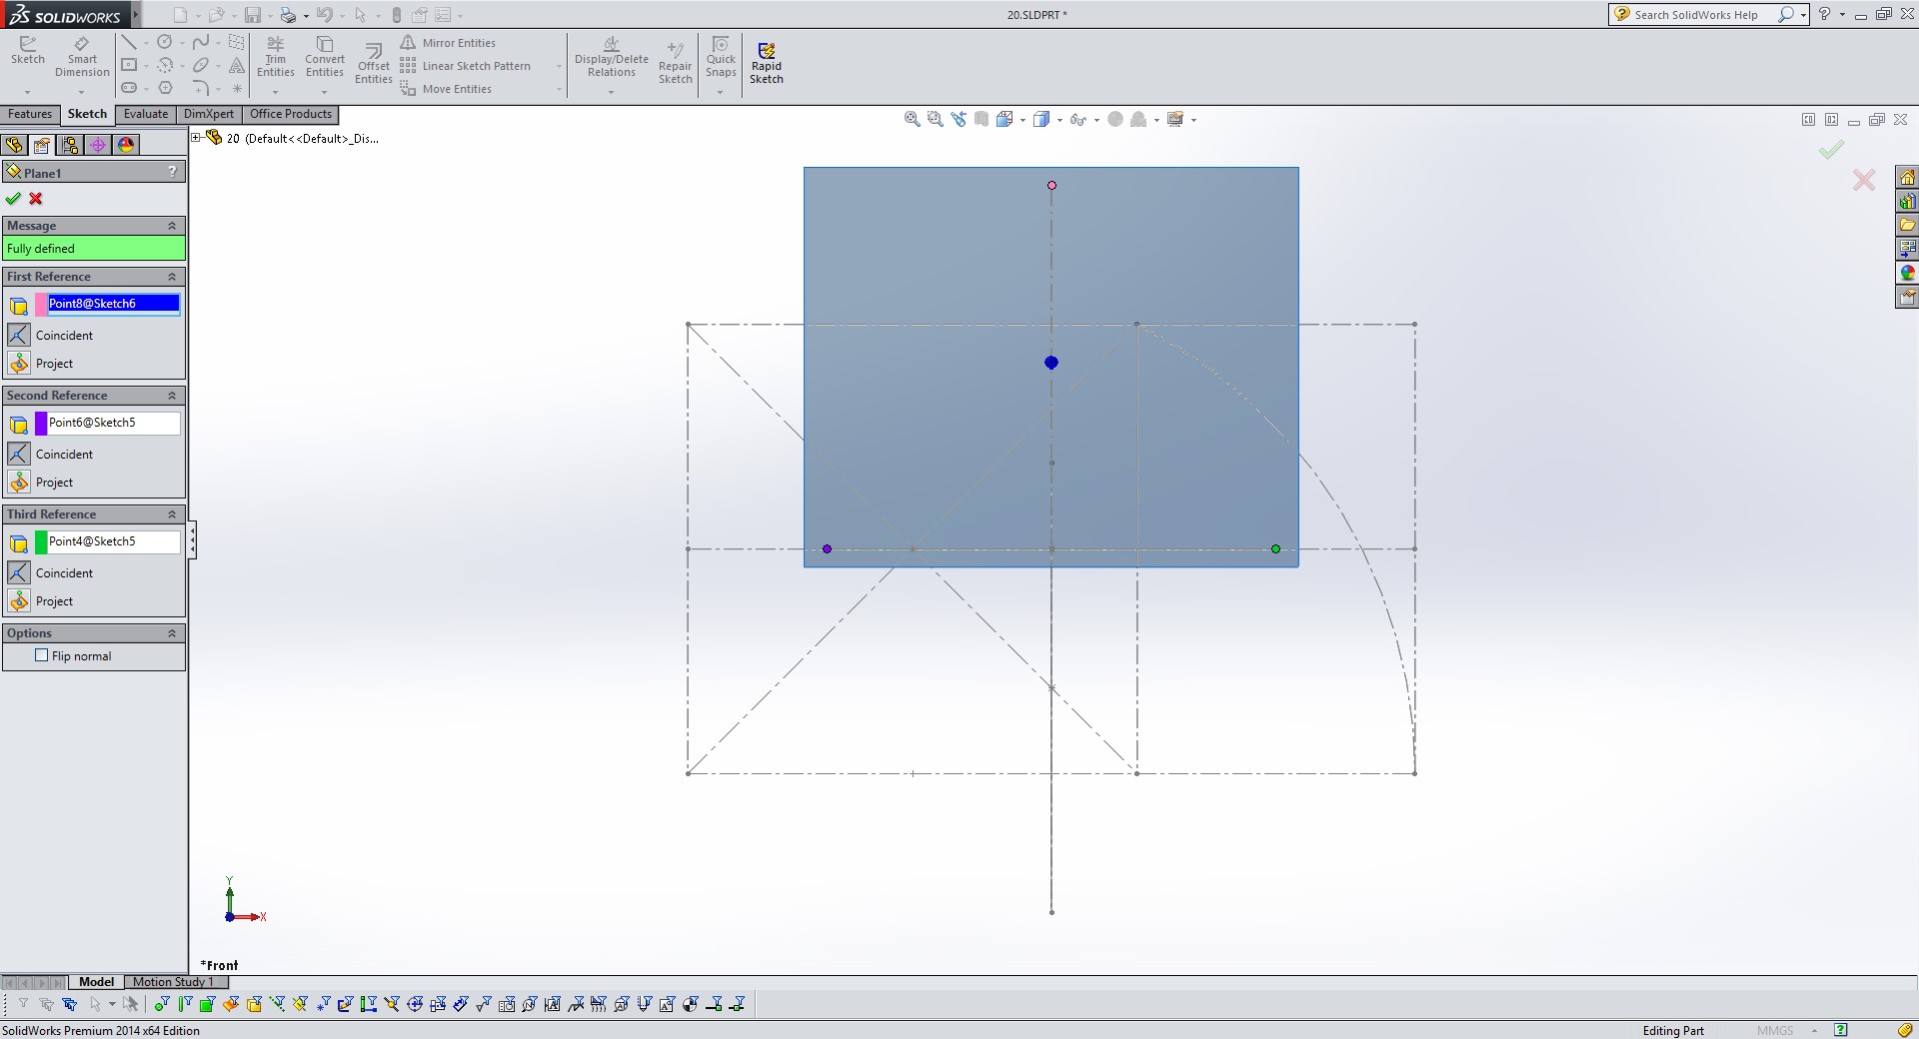Viewport: 1919px width, 1039px height.
Task: Select the Ellipse sketch tool
Action: tap(201, 65)
